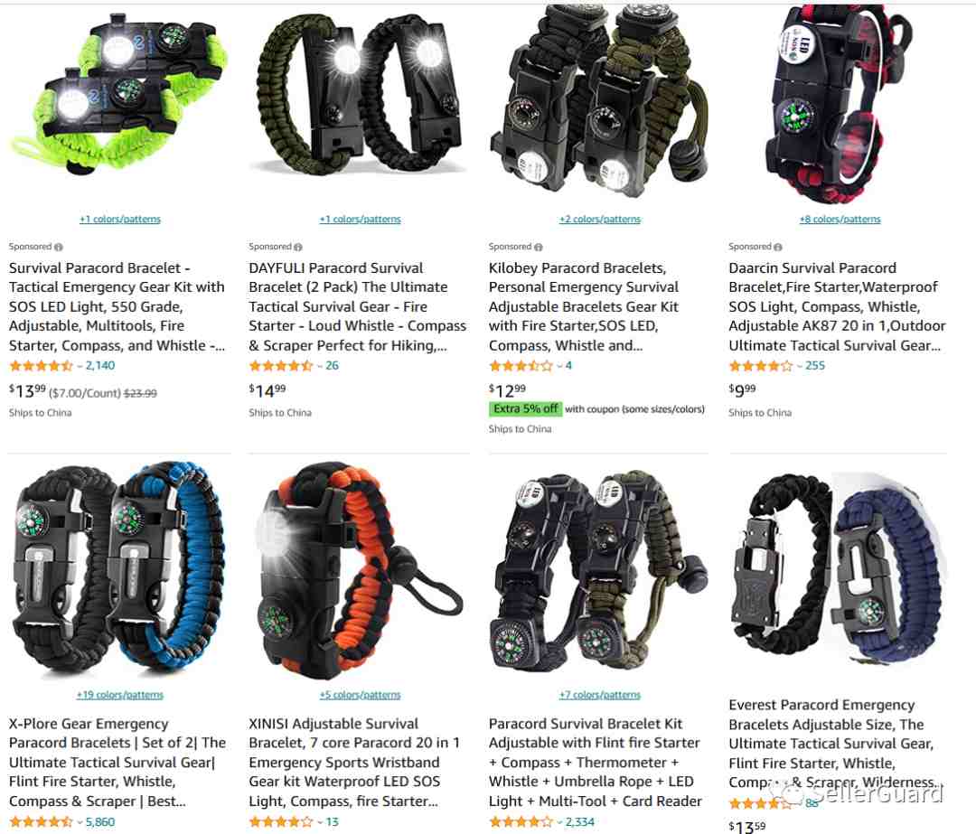
Task: Open star rating of Kilobey bracelets
Action: point(521,366)
